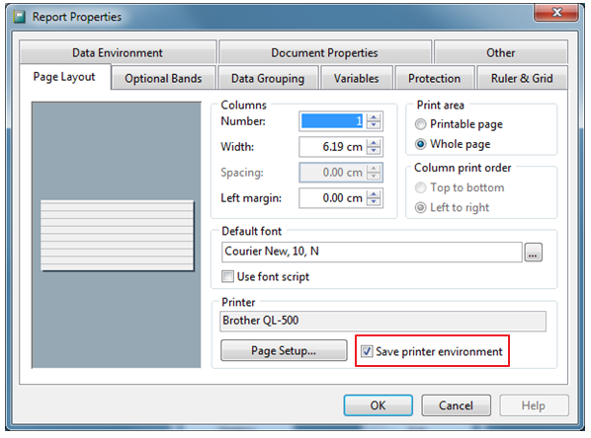Decrease Number of columns spinner down arrow
The width and height of the screenshot is (591, 438).
pos(374,125)
